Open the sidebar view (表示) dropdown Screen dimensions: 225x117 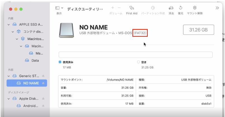point(59,8)
